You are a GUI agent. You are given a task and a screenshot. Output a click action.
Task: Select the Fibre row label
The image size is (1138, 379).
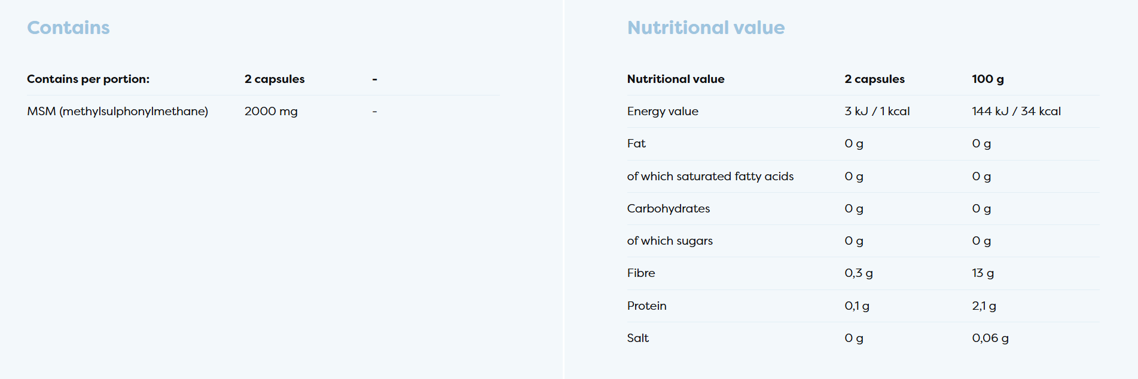641,273
